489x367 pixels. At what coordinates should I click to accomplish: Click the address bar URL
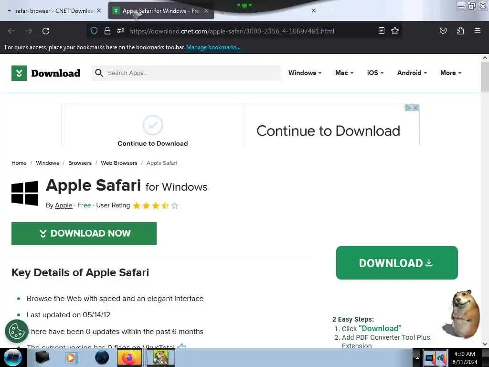(x=232, y=31)
